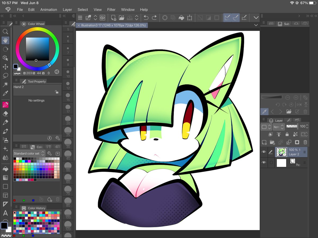Open the layer color dropdown

(x=266, y=127)
